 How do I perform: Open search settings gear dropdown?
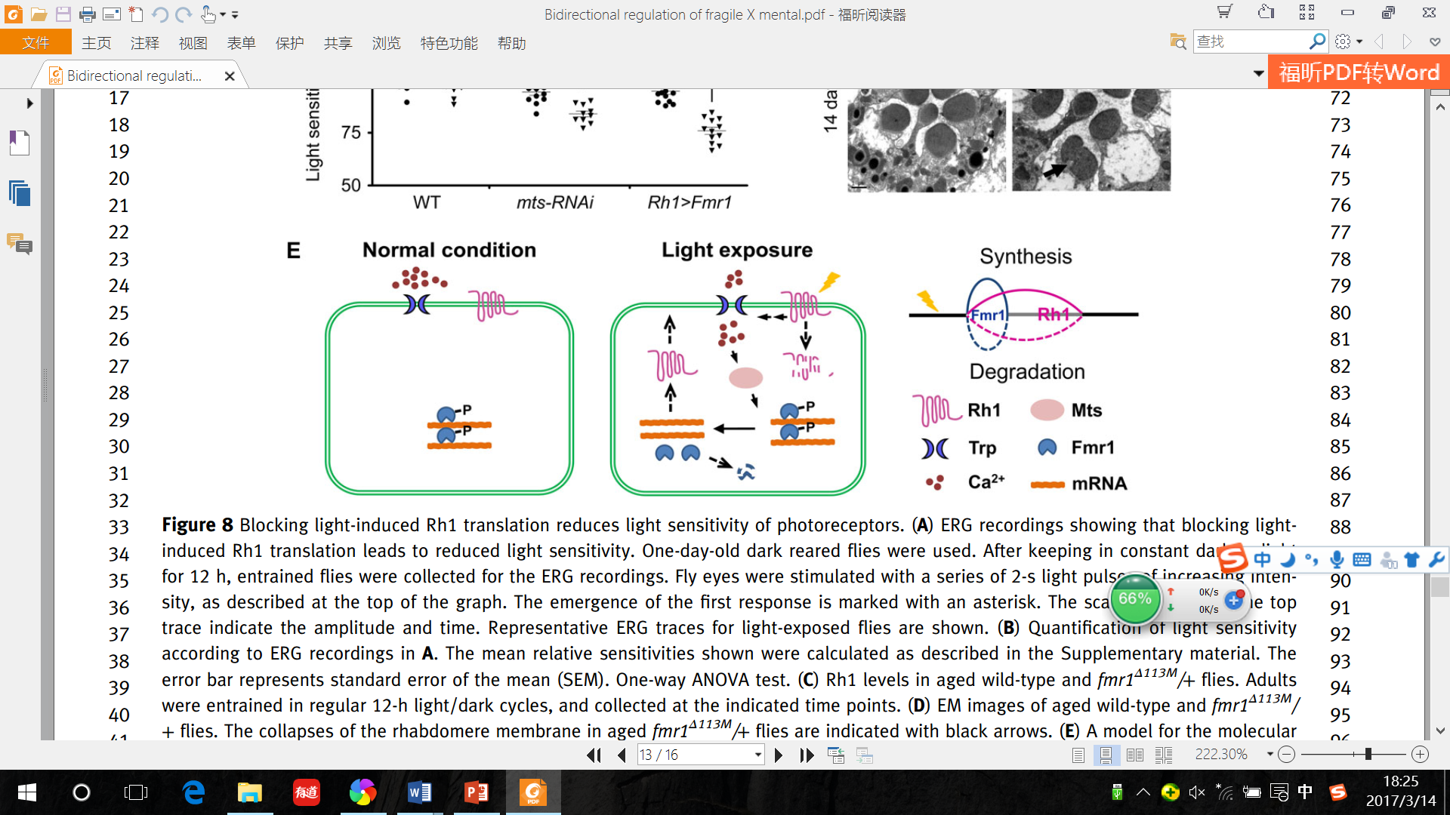pyautogui.click(x=1349, y=42)
